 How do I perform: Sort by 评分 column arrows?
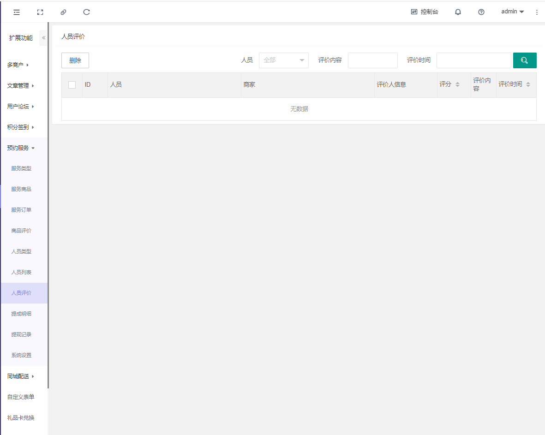click(x=457, y=84)
